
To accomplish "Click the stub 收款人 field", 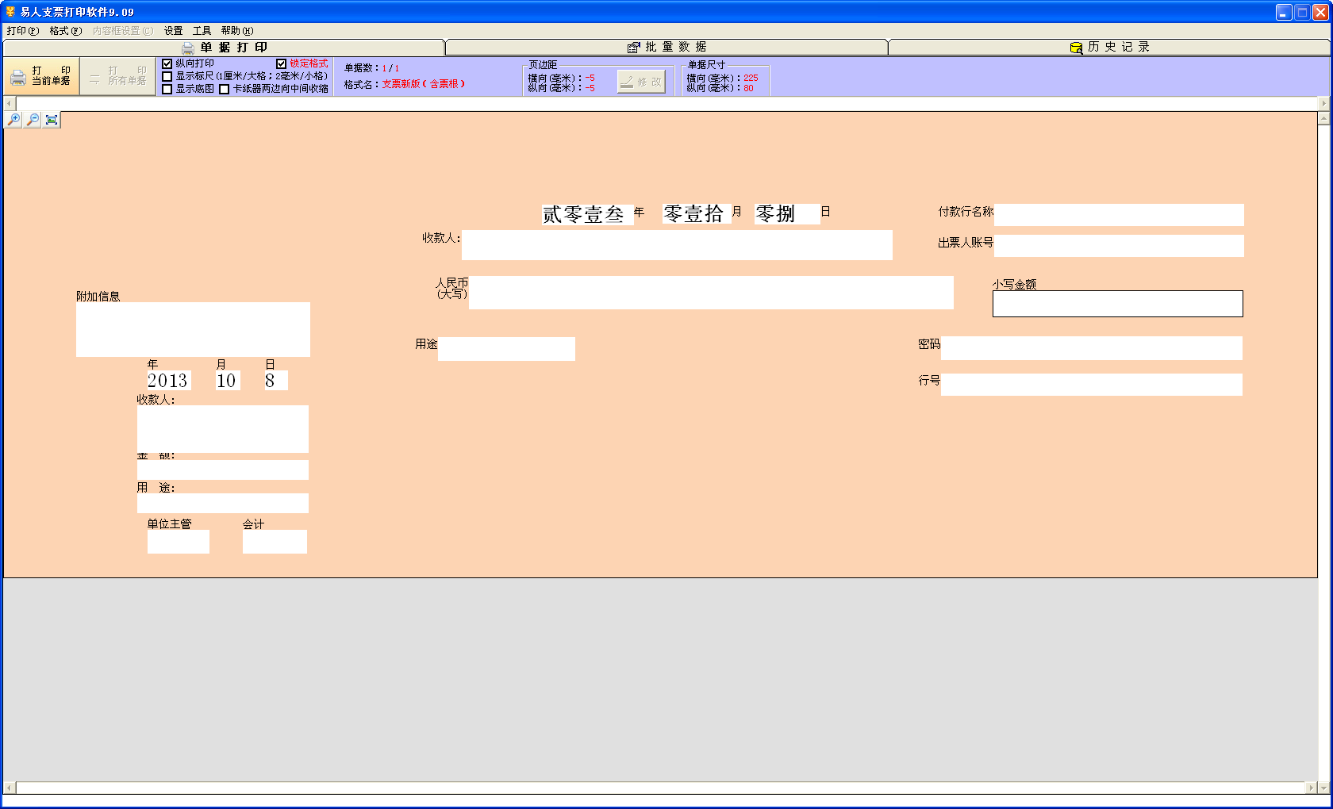I will pyautogui.click(x=223, y=429).
